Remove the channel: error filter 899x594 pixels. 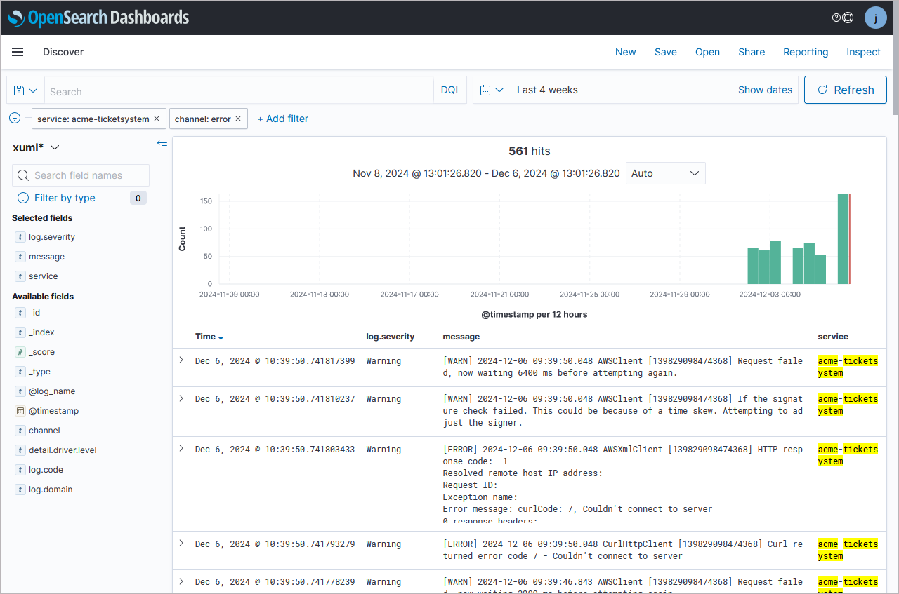[238, 119]
